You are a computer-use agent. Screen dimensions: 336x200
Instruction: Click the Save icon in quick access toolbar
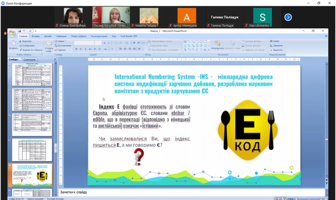[19, 31]
